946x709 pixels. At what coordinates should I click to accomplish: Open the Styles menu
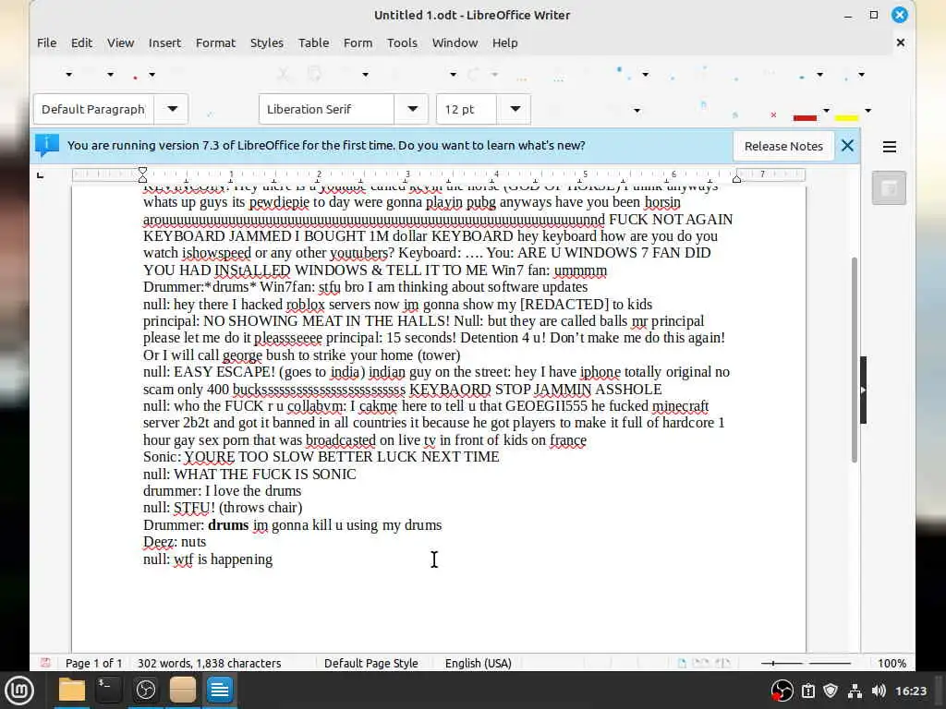coord(267,42)
